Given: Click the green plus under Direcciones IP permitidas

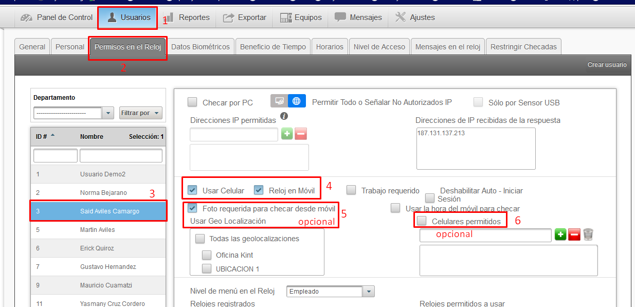Looking at the screenshot, I should click(x=287, y=134).
